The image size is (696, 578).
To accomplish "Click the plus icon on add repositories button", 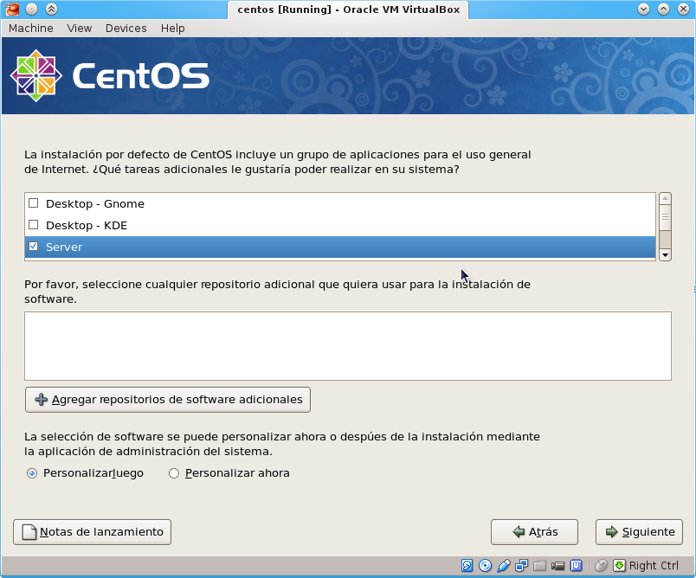I will (41, 400).
